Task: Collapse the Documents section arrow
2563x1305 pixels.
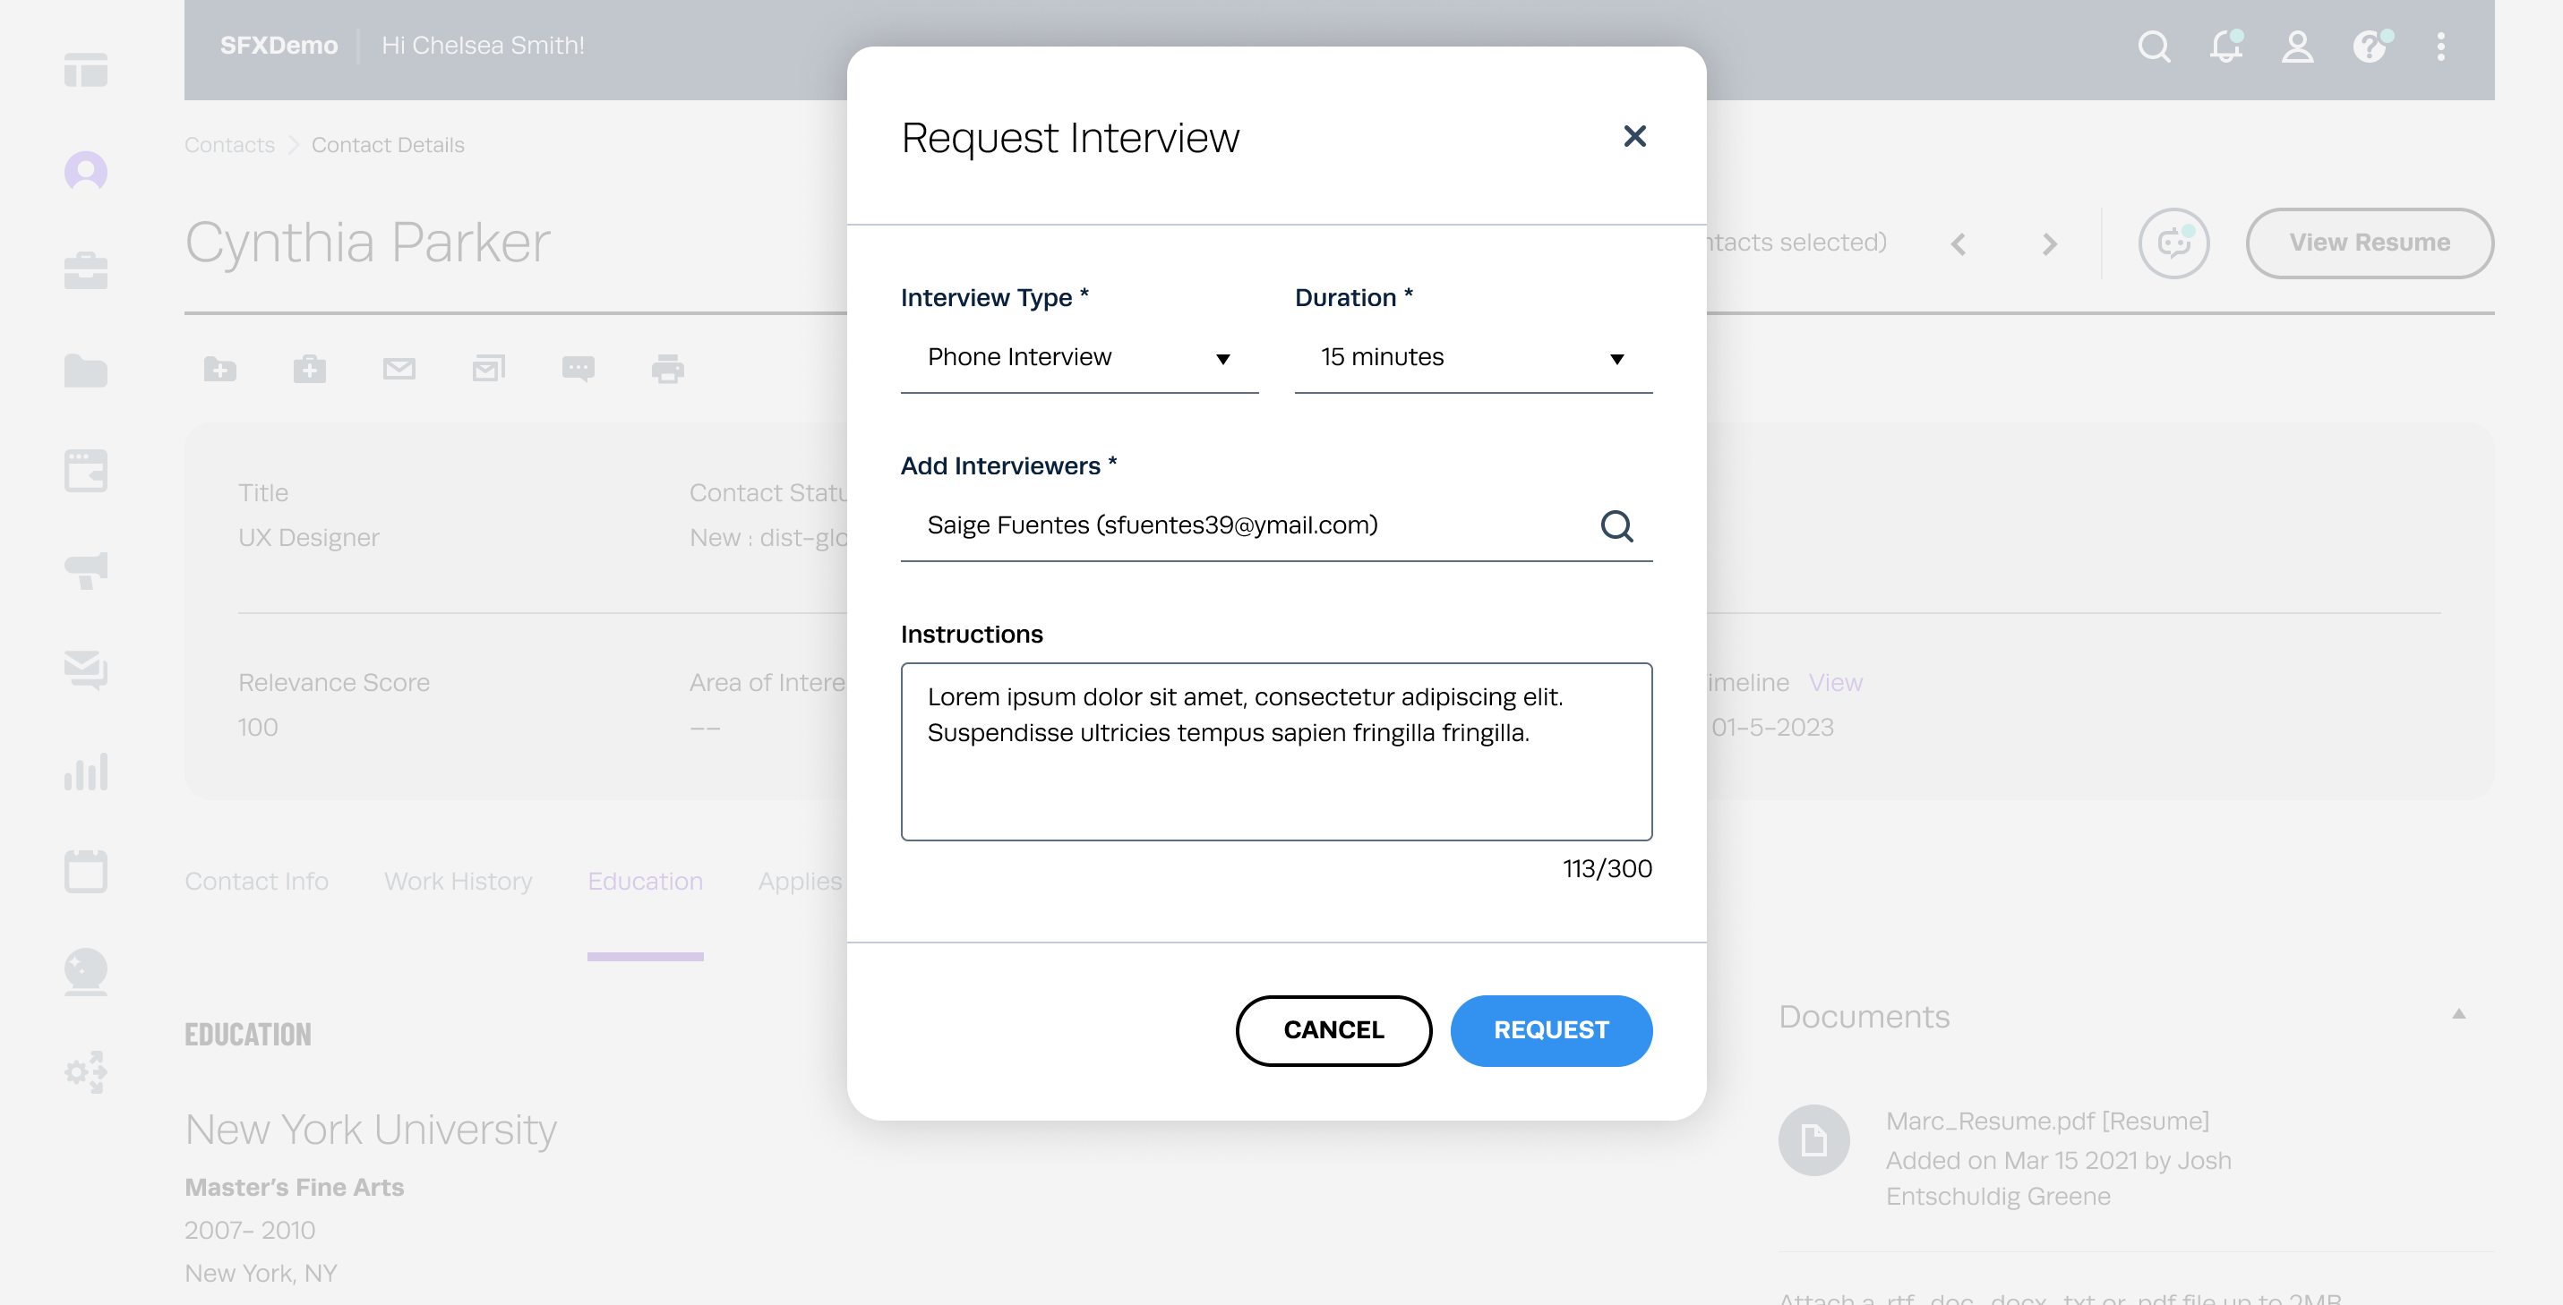Action: pos(2457,1015)
